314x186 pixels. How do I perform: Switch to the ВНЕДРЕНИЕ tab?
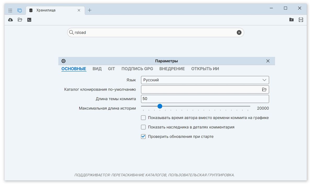coord(172,69)
